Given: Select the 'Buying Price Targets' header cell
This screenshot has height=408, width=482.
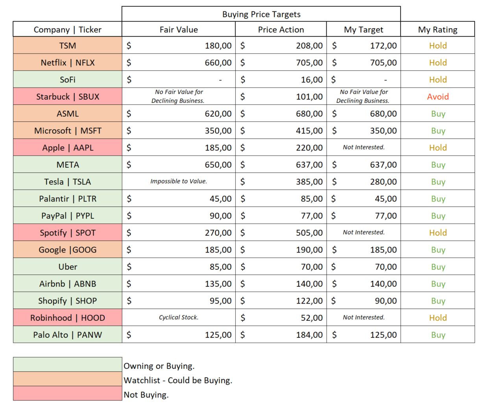Looking at the screenshot, I should tap(261, 14).
